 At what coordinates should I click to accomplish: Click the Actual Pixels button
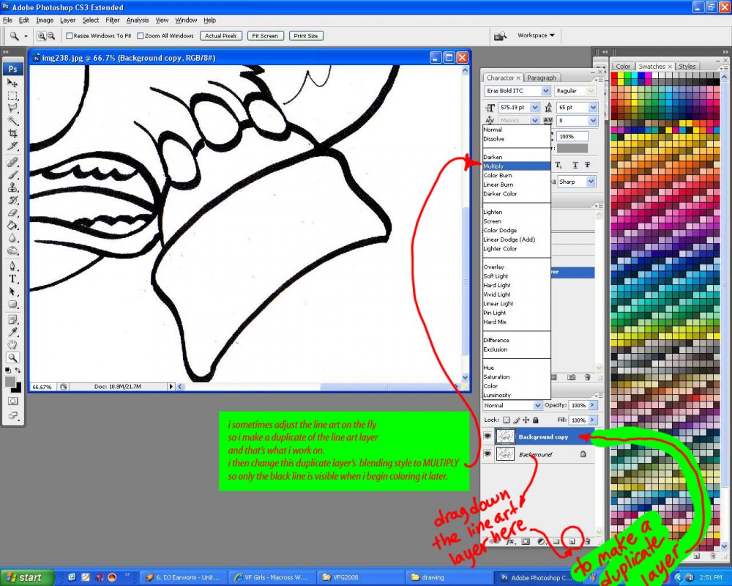tap(221, 35)
